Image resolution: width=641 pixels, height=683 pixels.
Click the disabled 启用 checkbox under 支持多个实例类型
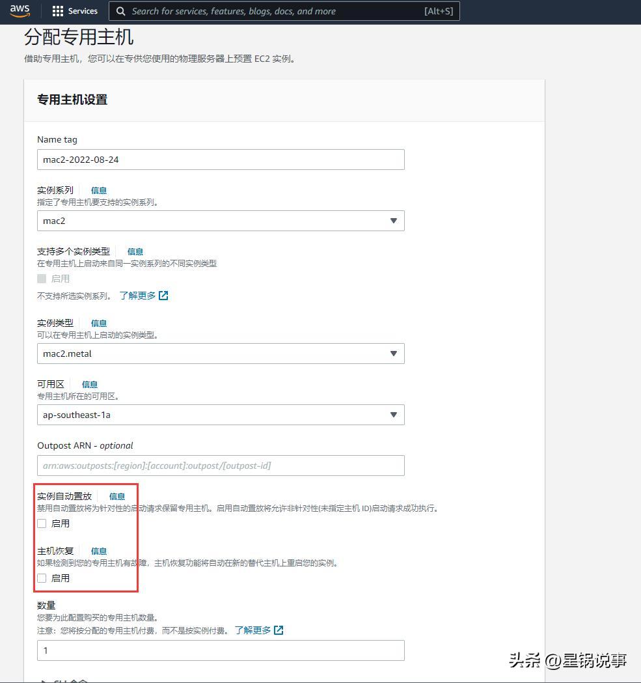(41, 278)
